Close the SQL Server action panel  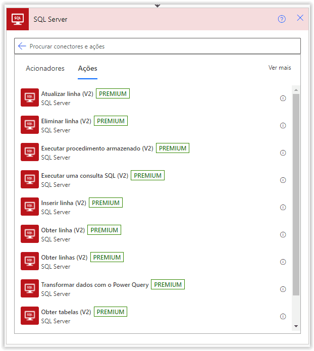click(300, 18)
